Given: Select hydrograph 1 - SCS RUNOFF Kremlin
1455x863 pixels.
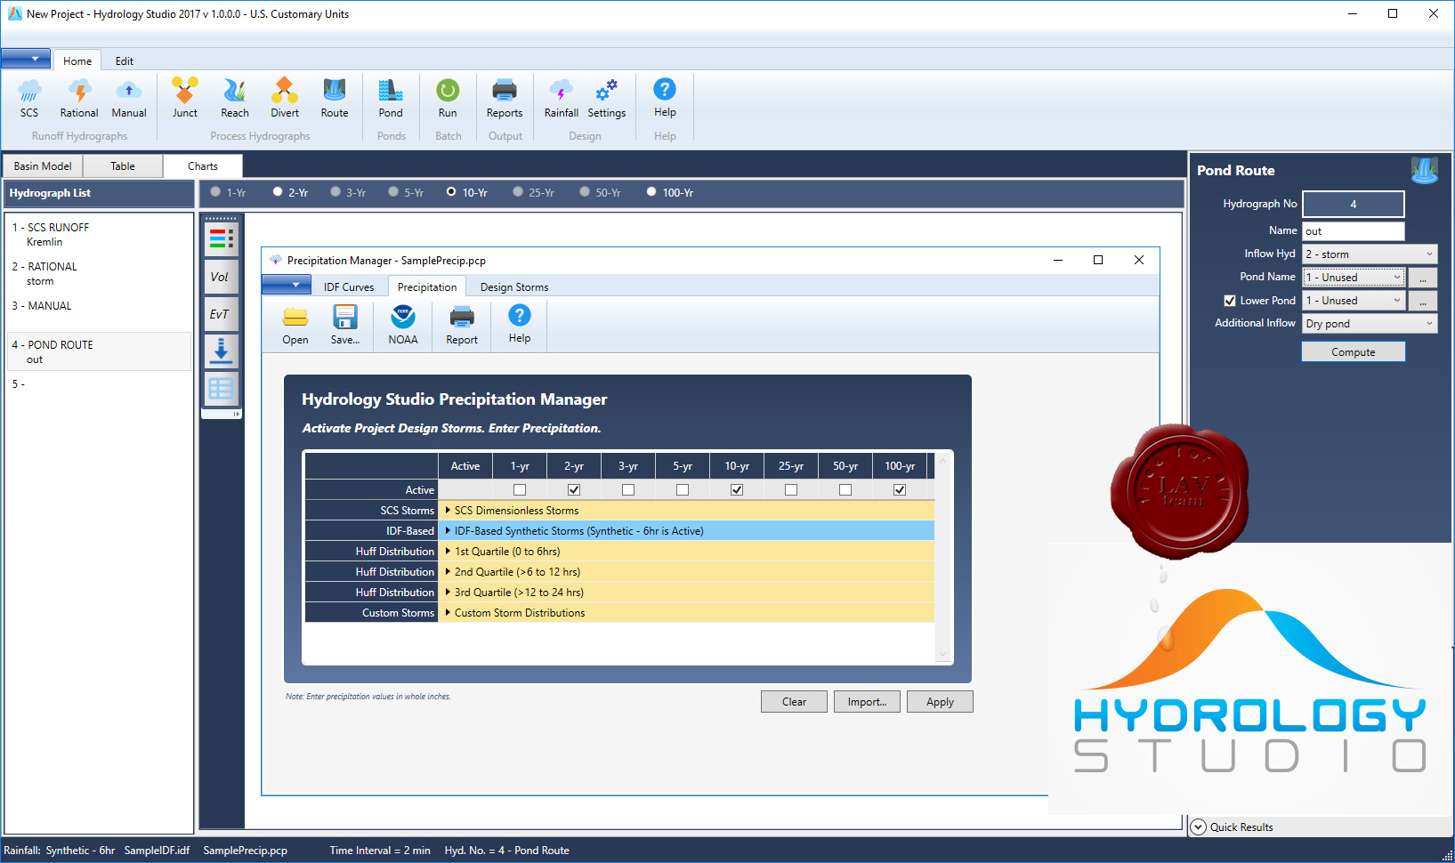Looking at the screenshot, I should tap(99, 235).
